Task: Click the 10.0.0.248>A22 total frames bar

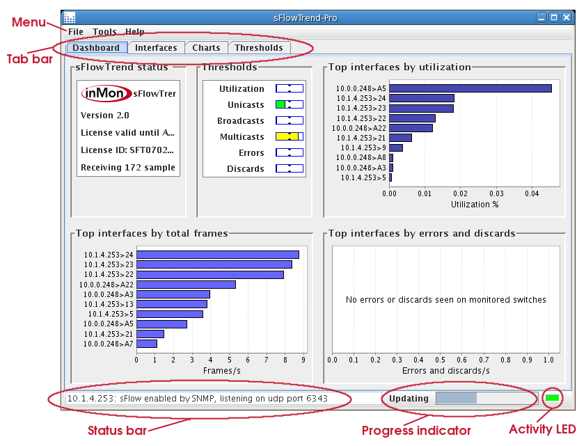Action: (x=186, y=285)
